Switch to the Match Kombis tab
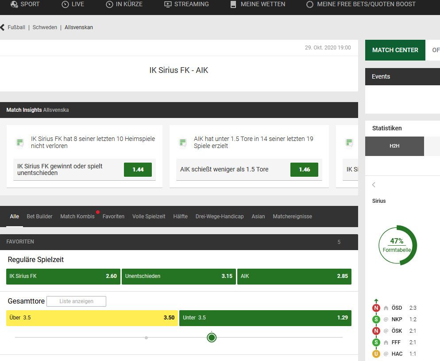 77,217
